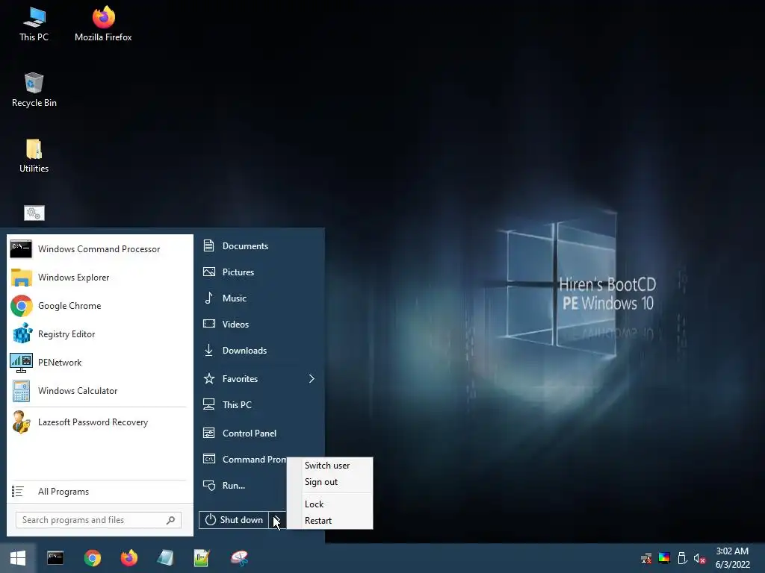Viewport: 765px width, 573px height.
Task: Show All Programs list
Action: point(100,492)
